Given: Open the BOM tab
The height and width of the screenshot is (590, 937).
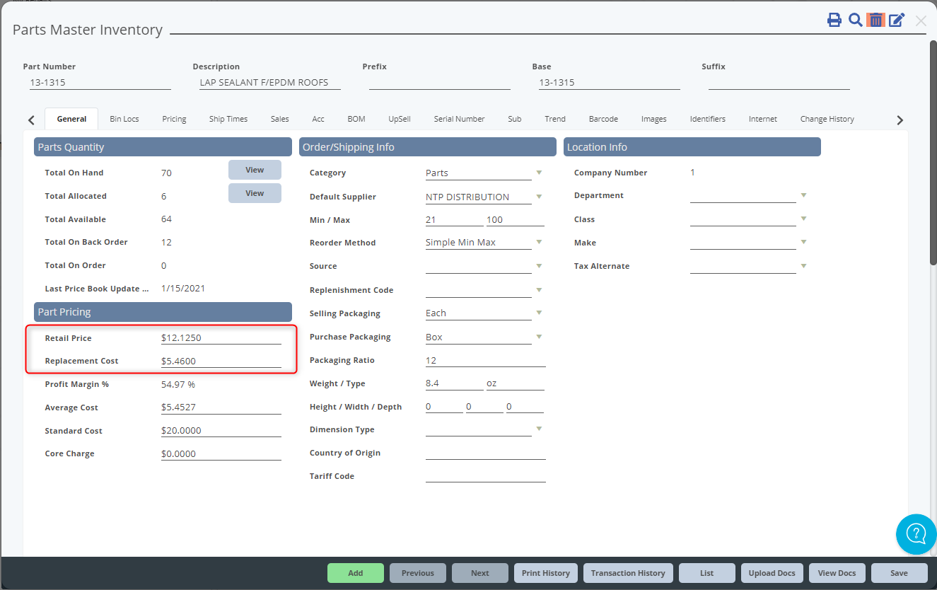Looking at the screenshot, I should pyautogui.click(x=356, y=119).
